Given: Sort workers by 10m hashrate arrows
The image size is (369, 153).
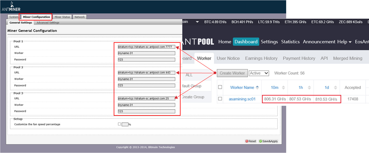Looking at the screenshot, I should click(283, 88).
